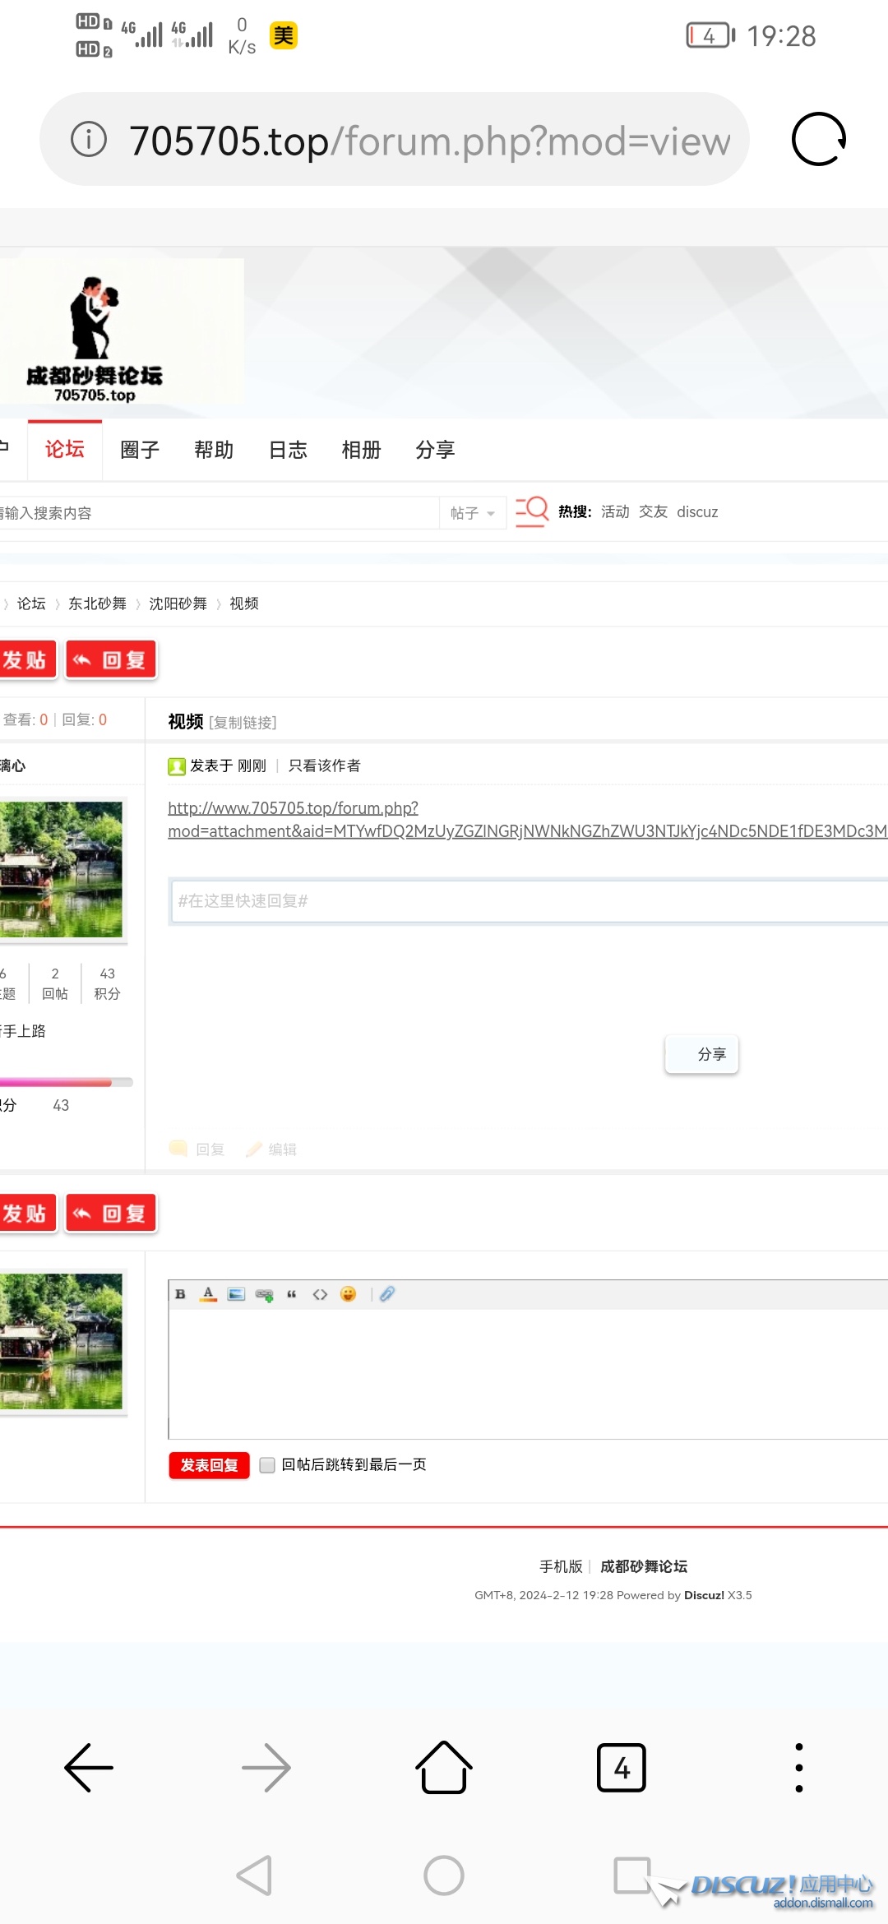Tap the 705705.top address bar URL
The image size is (888, 1924).
point(429,141)
